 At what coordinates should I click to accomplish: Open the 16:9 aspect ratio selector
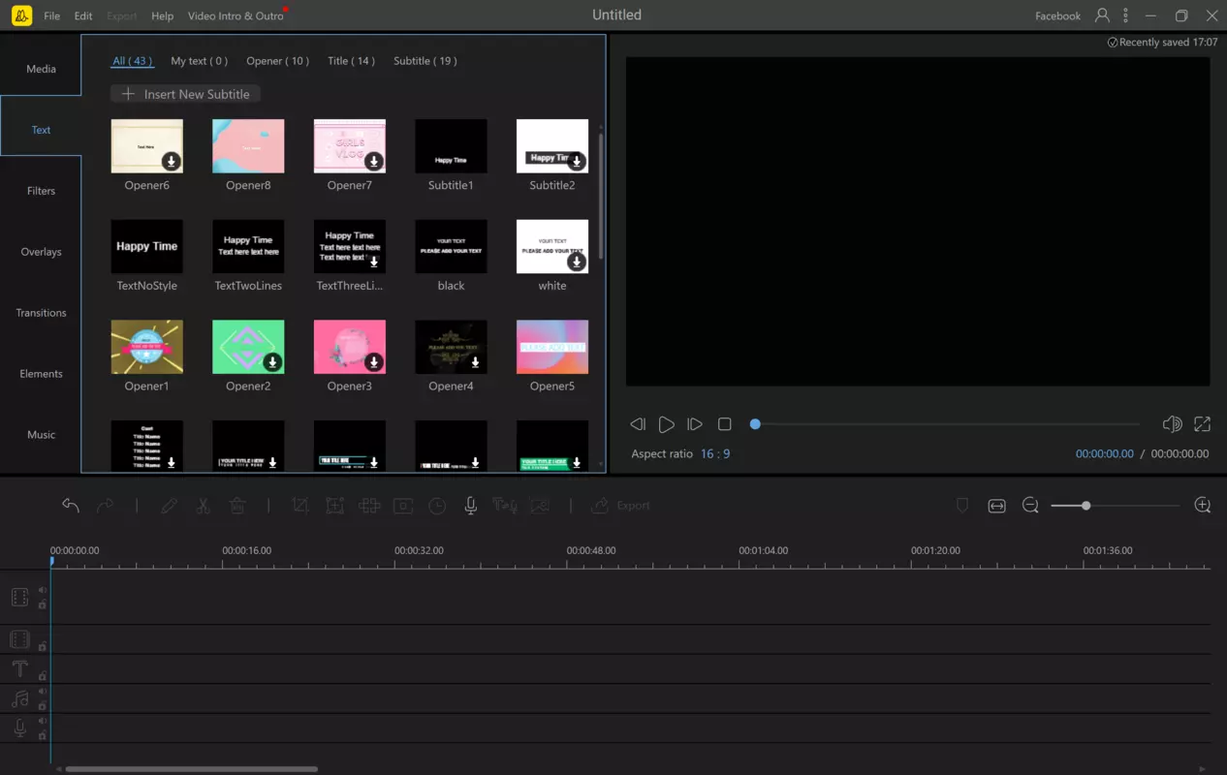tap(715, 453)
